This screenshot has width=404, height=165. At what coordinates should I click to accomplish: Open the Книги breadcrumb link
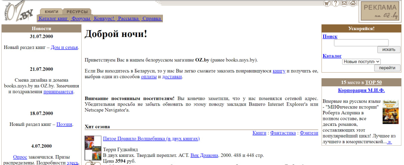point(259,133)
